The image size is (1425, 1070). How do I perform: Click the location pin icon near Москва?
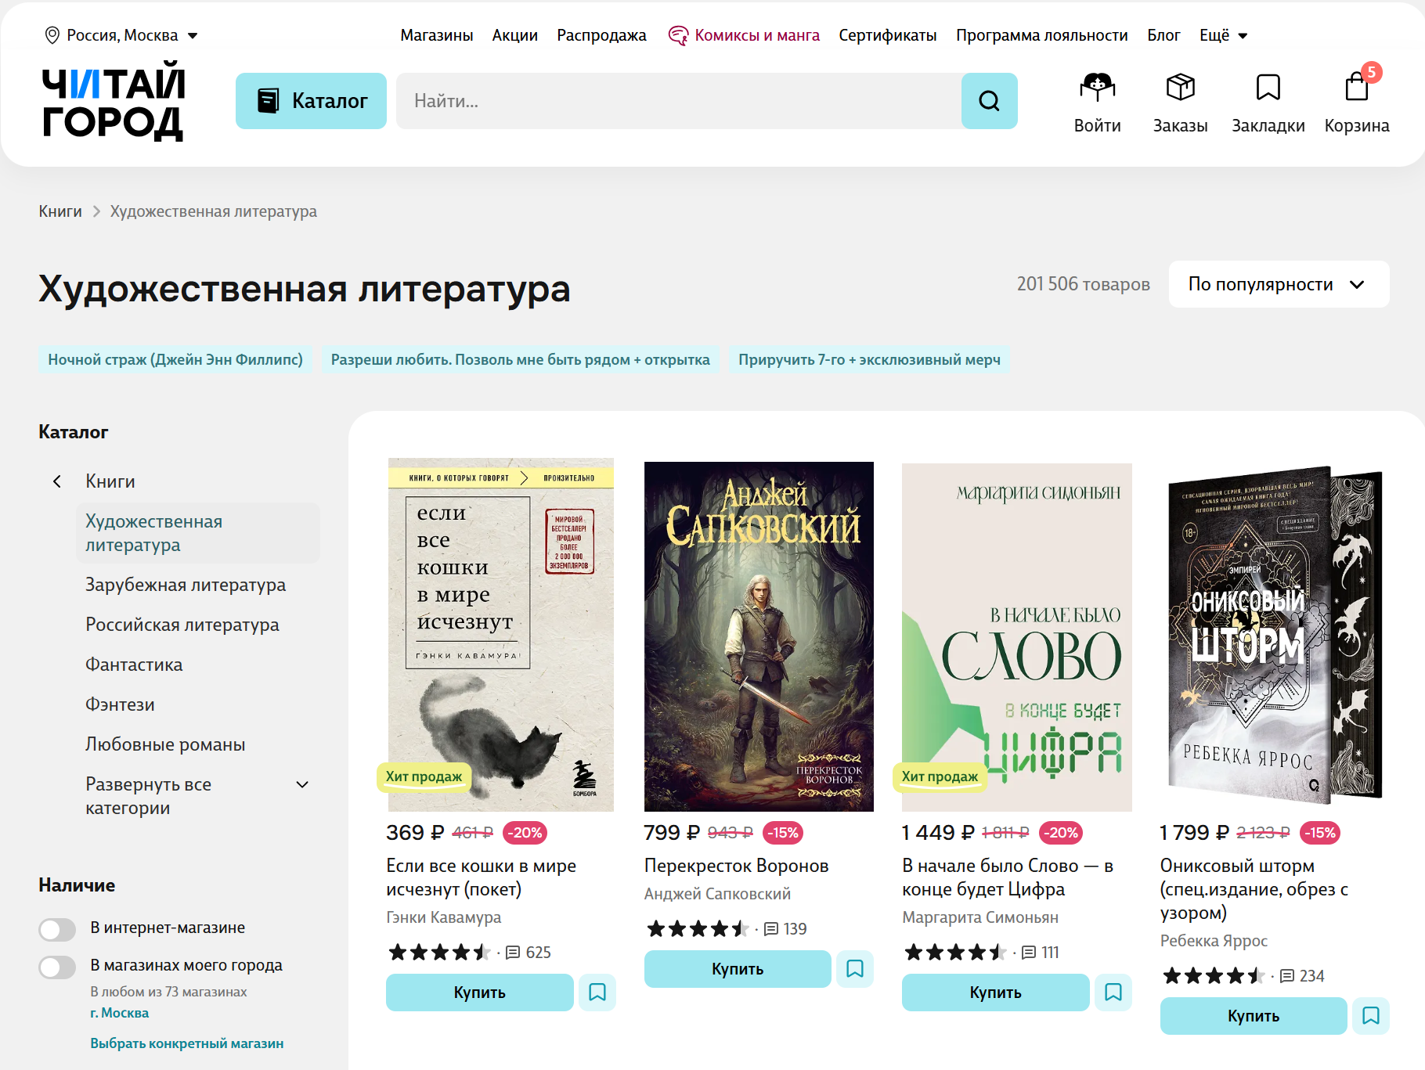tap(51, 34)
